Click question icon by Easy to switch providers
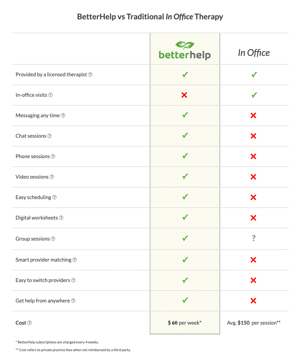303x360 pixels. click(x=73, y=280)
